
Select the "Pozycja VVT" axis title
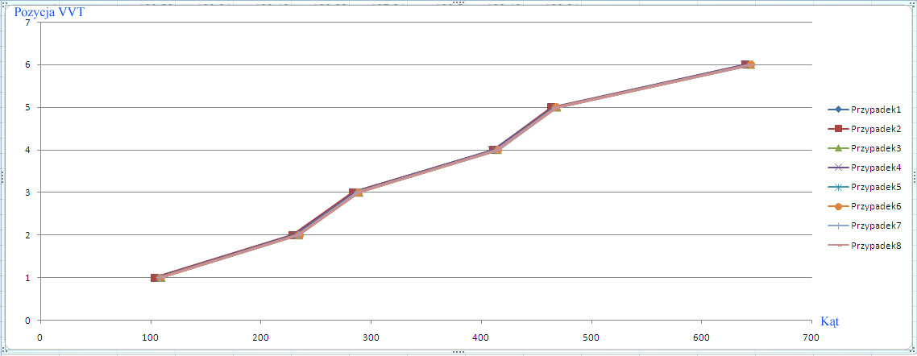(51, 11)
